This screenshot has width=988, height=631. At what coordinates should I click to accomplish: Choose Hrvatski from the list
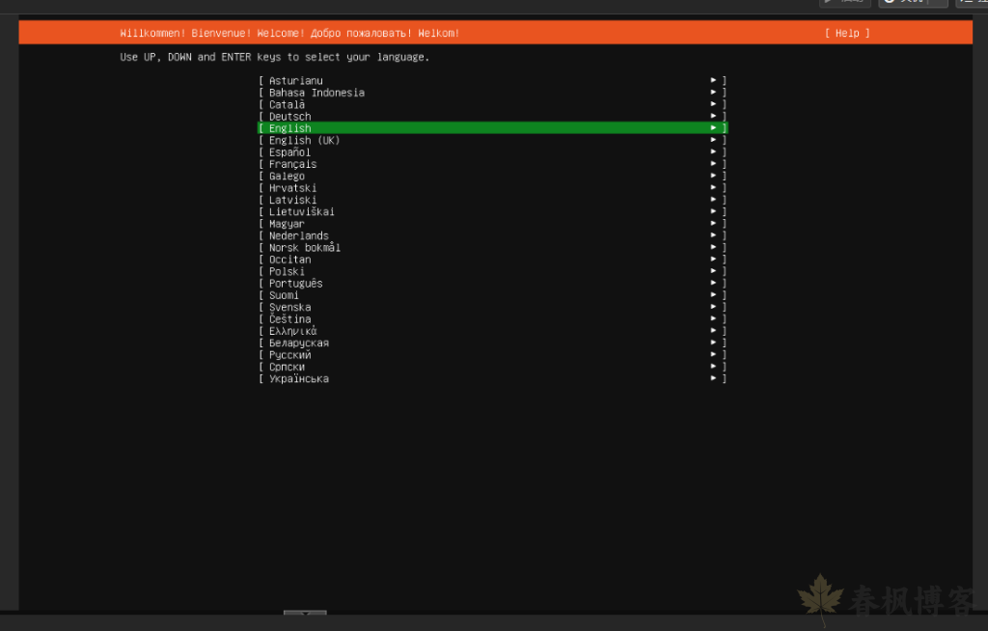pyautogui.click(x=493, y=188)
